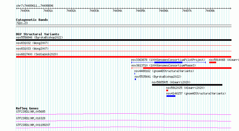Click the thick red nsv6617400 variant bar
Image resolution: width=239 pixels, height=131 pixels.
tap(124, 57)
